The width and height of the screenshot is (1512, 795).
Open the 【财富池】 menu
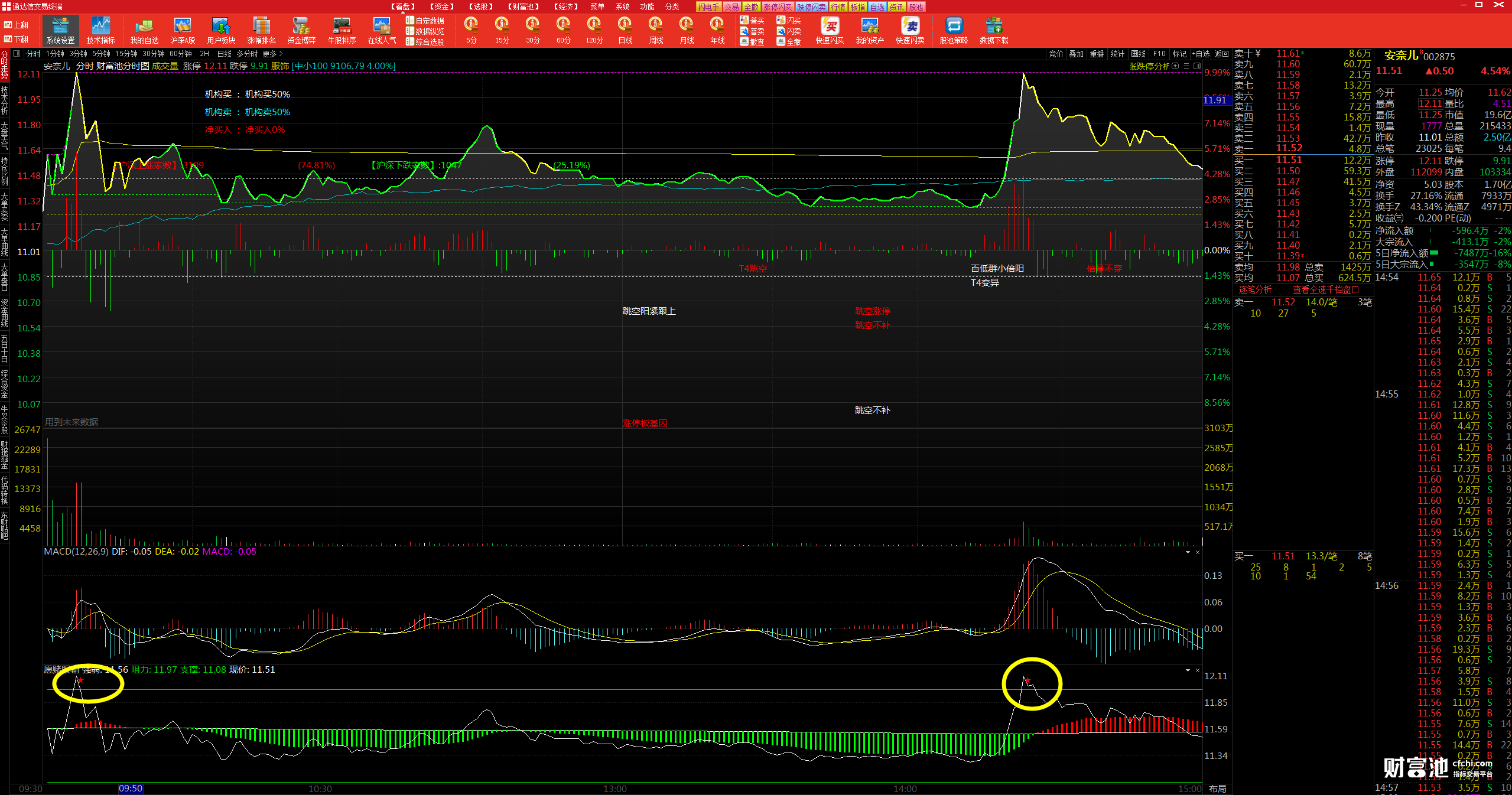523,6
